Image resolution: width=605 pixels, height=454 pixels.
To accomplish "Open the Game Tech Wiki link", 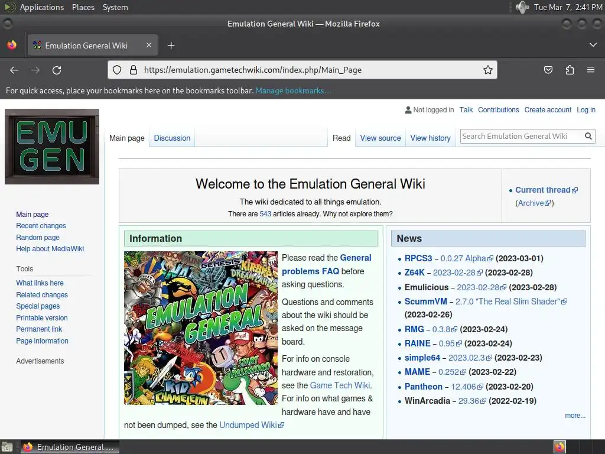I will (340, 385).
